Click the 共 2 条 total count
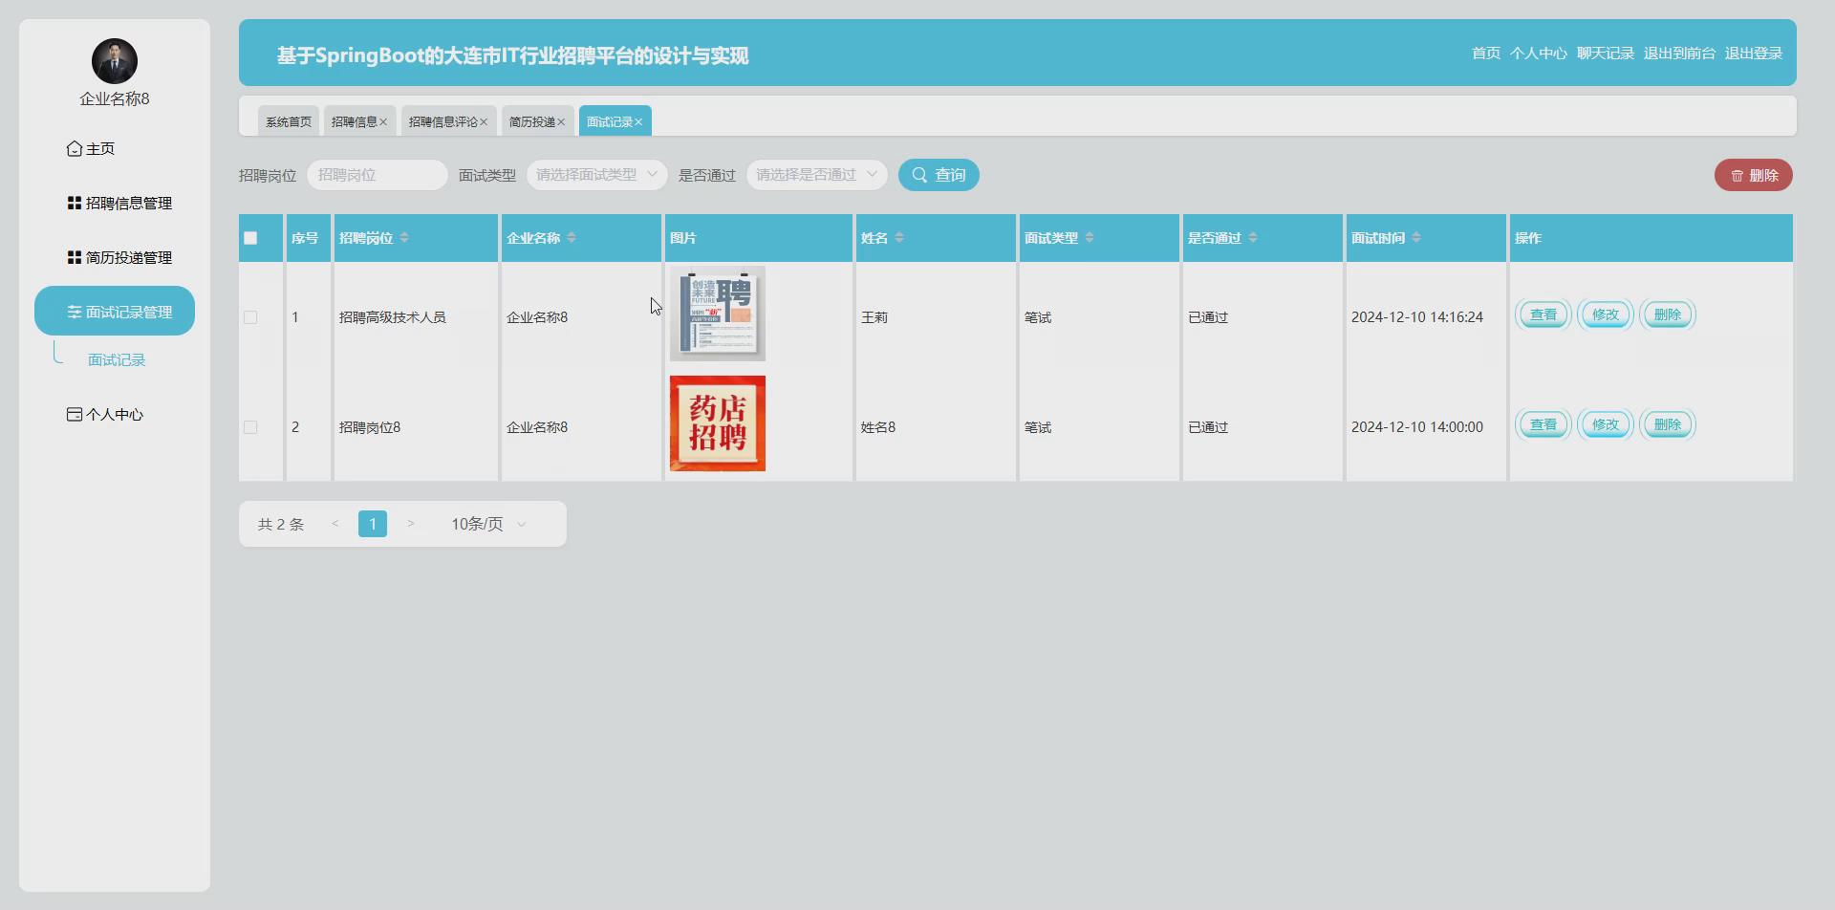Image resolution: width=1835 pixels, height=910 pixels. pos(281,524)
